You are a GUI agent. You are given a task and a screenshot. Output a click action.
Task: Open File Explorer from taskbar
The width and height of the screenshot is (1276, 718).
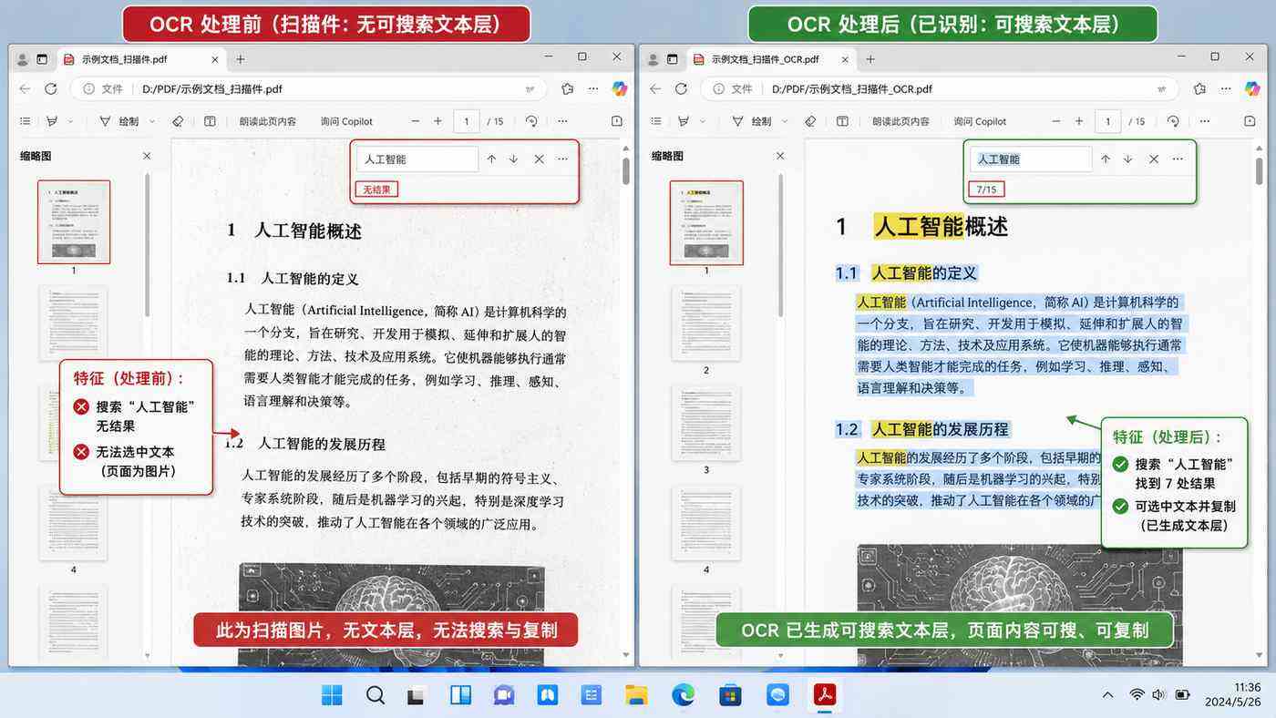(x=636, y=695)
